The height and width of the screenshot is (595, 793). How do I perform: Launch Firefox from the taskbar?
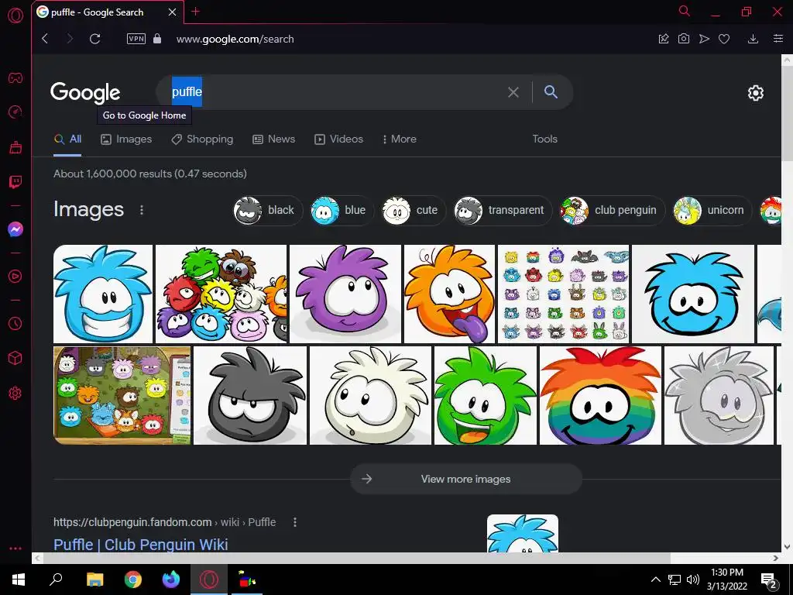point(171,580)
